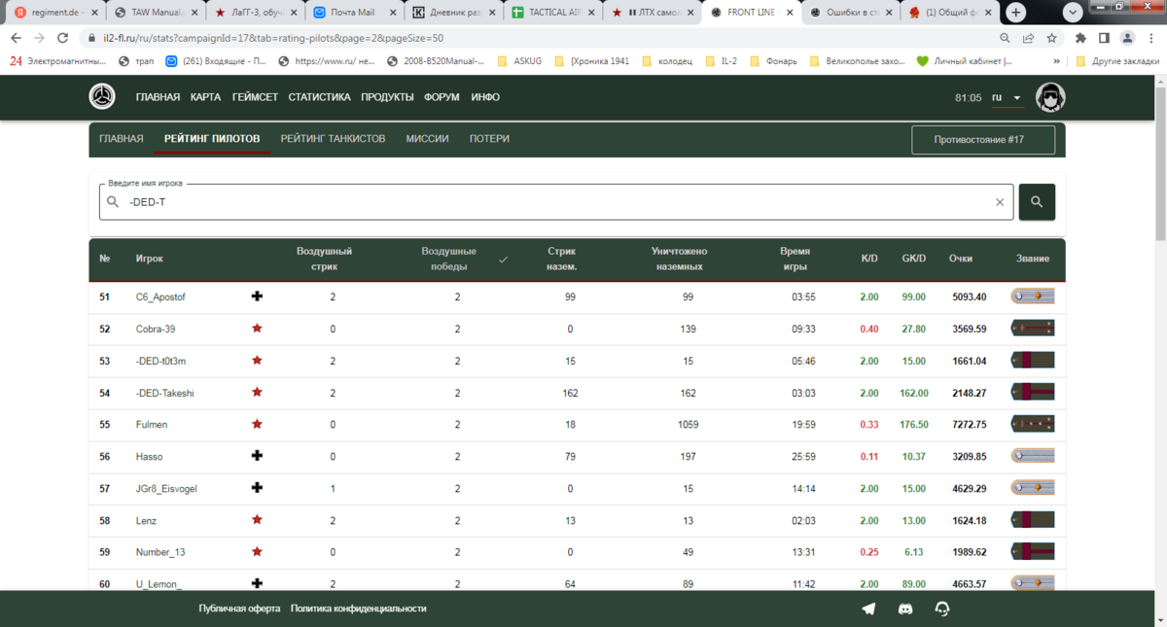Open the browser extensions puzzle icon
This screenshot has width=1167, height=627.
[x=1080, y=38]
